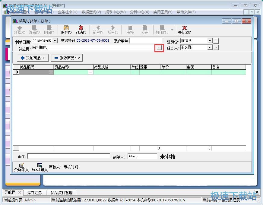
Task: Click 删除商品F12 button
Action: pos(67,58)
